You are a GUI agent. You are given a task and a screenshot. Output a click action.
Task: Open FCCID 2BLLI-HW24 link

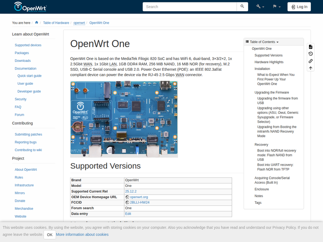click(x=140, y=203)
